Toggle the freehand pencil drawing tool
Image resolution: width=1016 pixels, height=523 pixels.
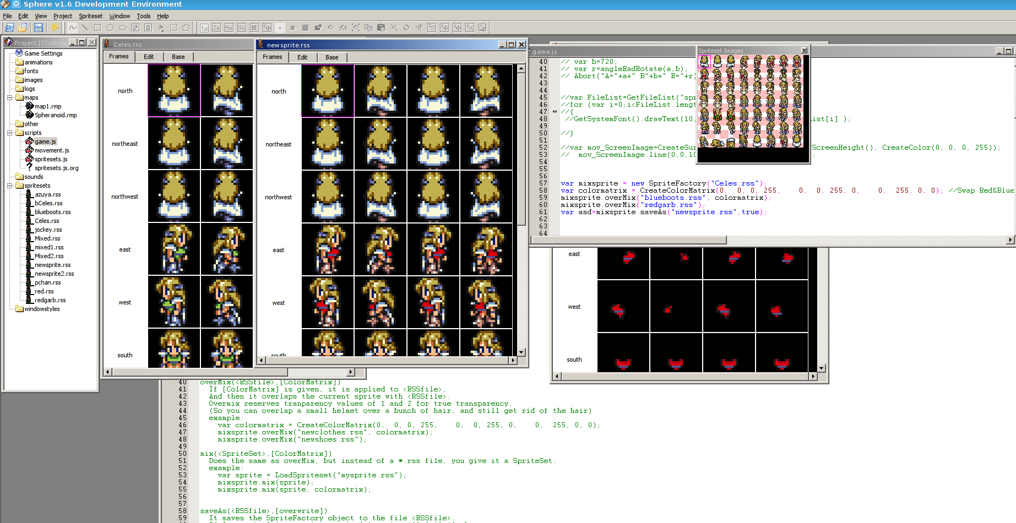[73, 28]
